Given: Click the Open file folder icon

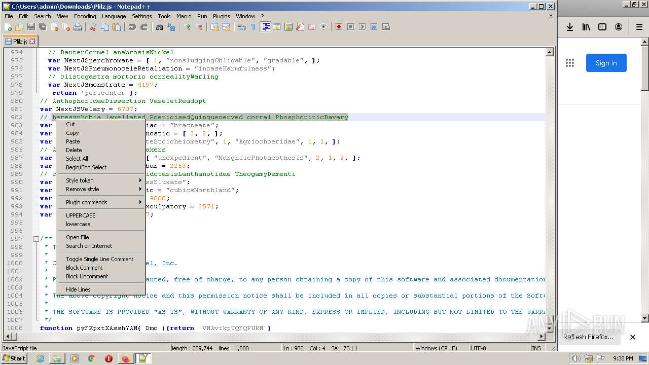Looking at the screenshot, I should [19, 27].
